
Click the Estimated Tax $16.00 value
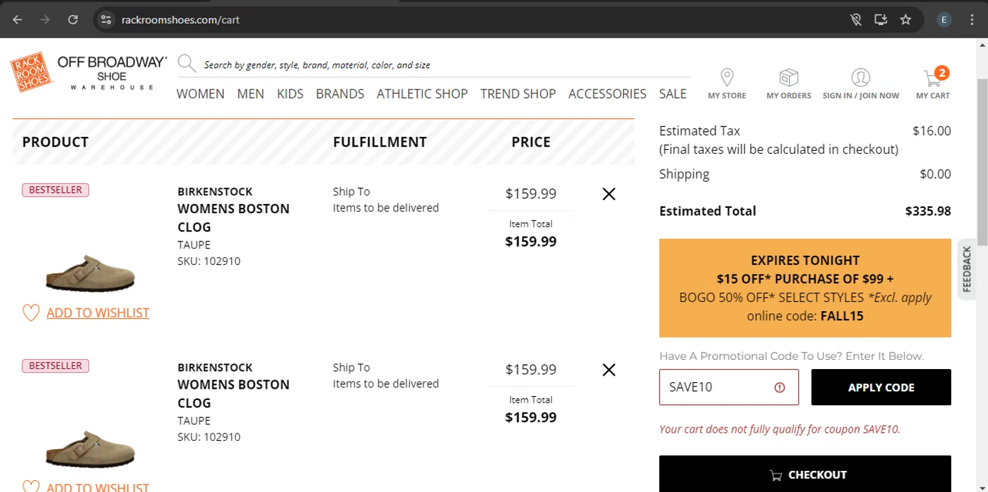[x=931, y=131]
